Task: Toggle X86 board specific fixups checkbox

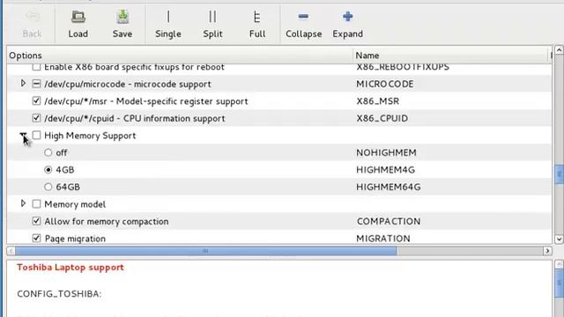Action: click(x=36, y=67)
